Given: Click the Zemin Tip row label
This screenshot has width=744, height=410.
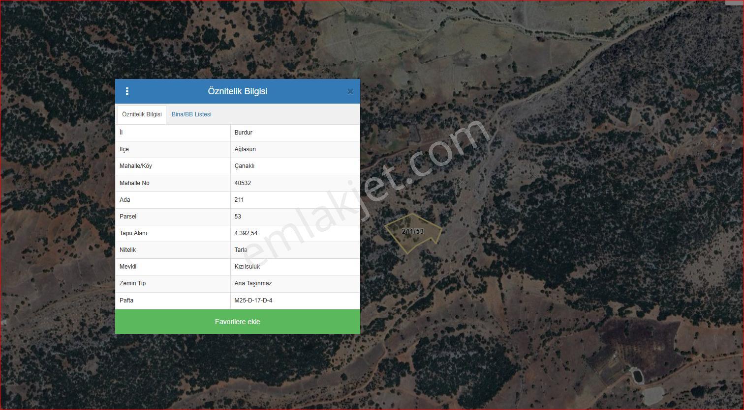Looking at the screenshot, I should pyautogui.click(x=132, y=283).
